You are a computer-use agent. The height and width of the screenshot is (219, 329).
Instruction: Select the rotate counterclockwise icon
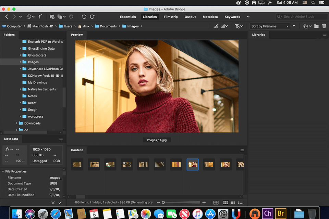84,16
